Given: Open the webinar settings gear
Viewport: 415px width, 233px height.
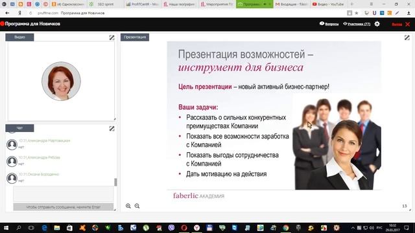Looking at the screenshot, I should coord(377,24).
